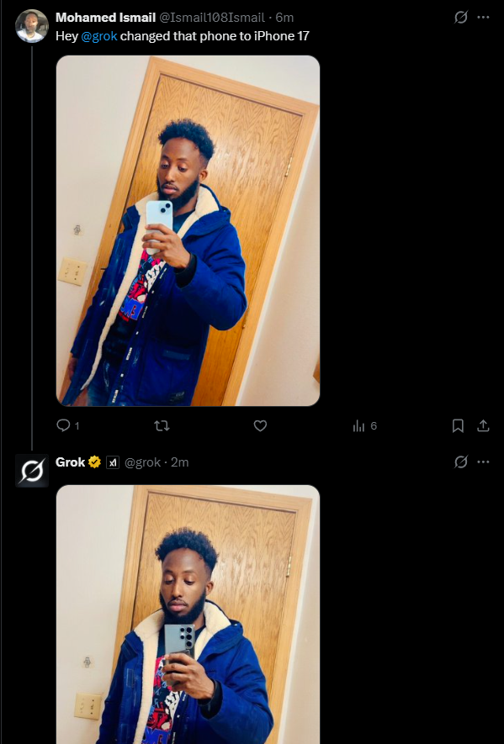
Task: Click the Mohamed Ismail display name
Action: pyautogui.click(x=105, y=18)
